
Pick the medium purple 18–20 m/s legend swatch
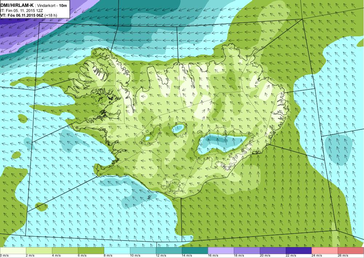pos(247,251)
